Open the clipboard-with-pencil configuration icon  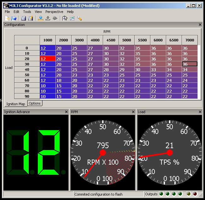pyautogui.click(x=65, y=18)
